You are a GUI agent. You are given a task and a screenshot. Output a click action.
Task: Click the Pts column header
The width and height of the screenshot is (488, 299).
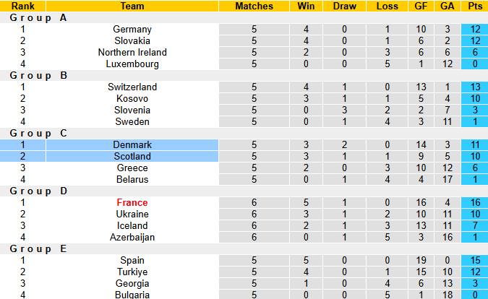click(x=475, y=6)
